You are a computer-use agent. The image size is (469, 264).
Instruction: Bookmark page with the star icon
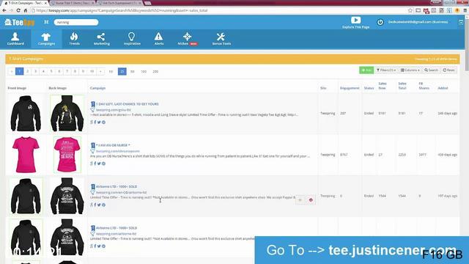tap(410, 10)
